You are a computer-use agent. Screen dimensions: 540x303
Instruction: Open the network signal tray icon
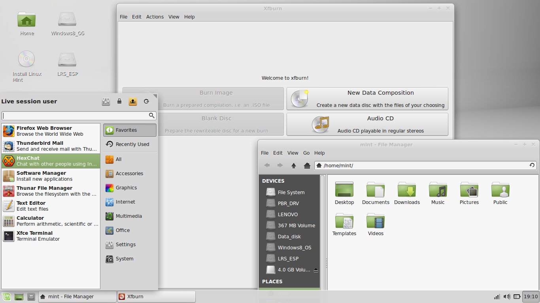[x=497, y=297]
